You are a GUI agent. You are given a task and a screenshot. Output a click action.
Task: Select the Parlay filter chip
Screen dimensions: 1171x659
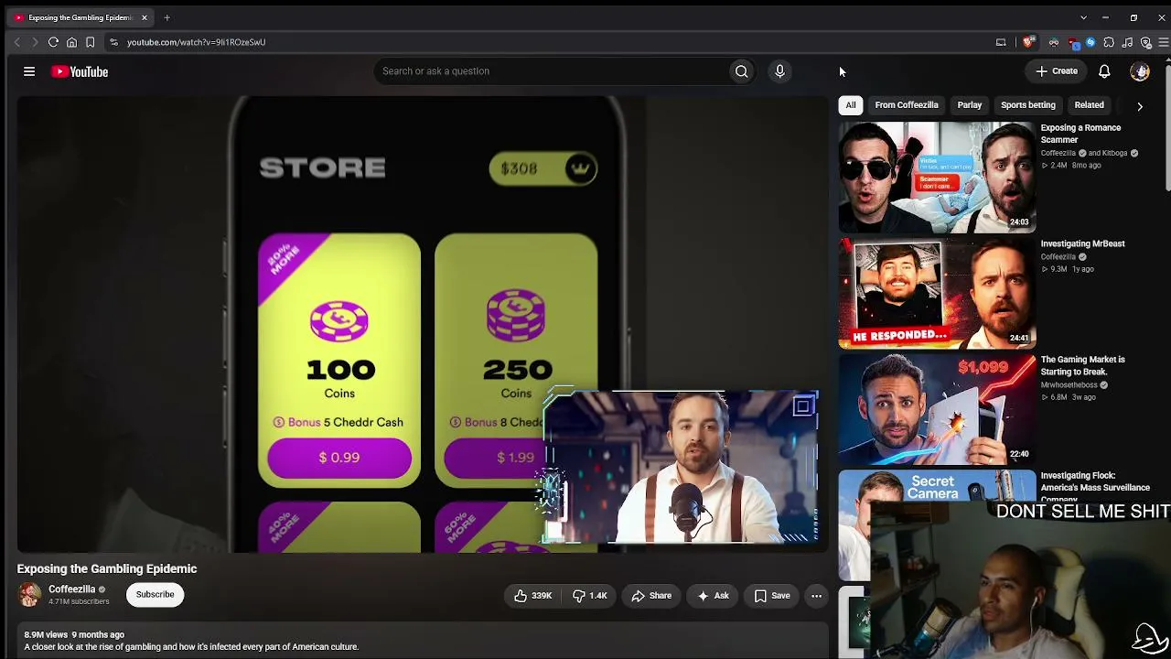coord(970,105)
